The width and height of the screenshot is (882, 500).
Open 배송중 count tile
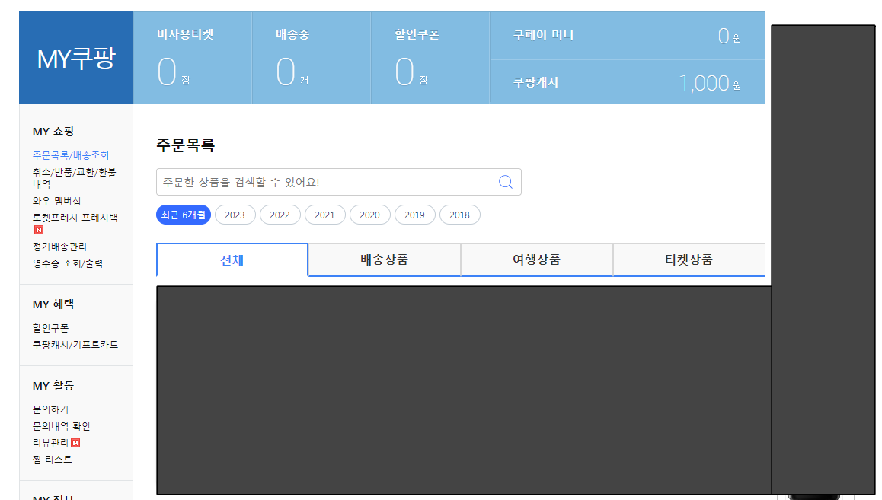tap(311, 58)
